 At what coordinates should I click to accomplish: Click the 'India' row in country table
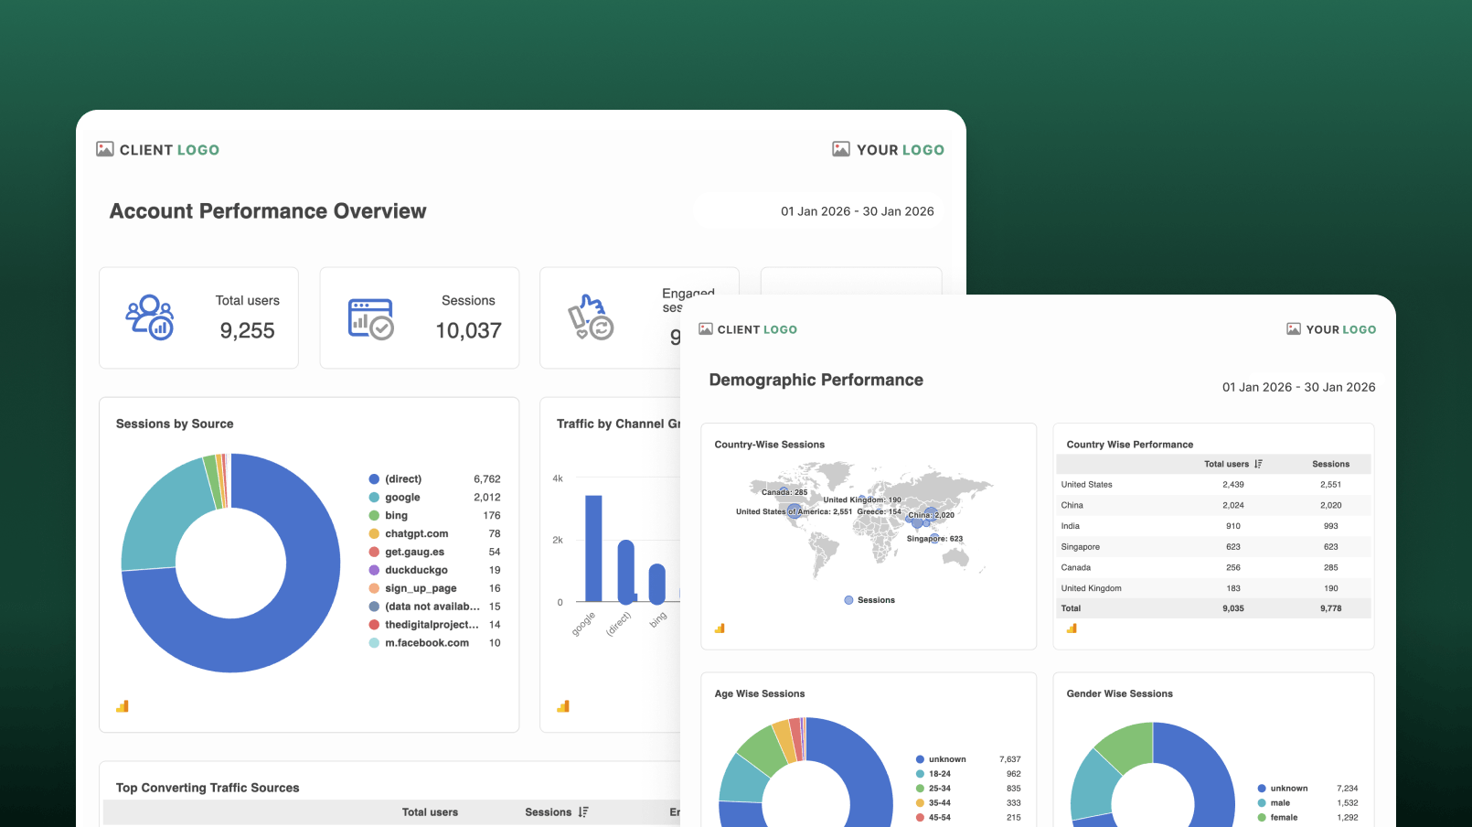coord(1212,526)
